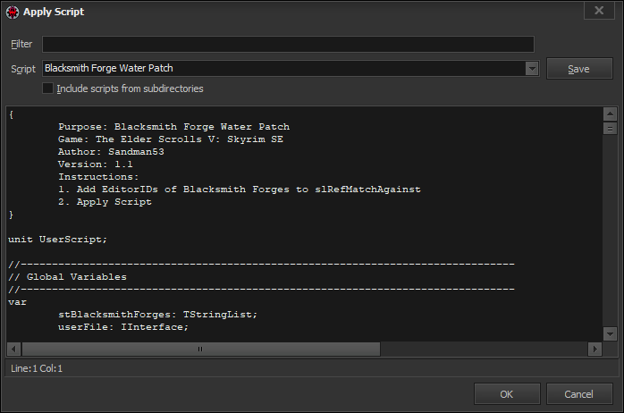Click the 'userFile: IInterface;' line
This screenshot has height=413, width=624.
click(123, 327)
